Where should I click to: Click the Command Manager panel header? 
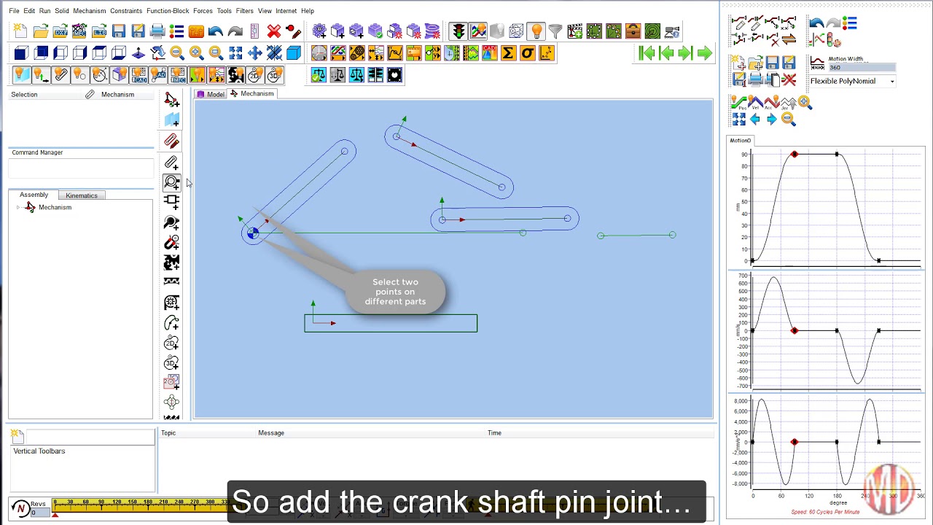click(37, 152)
